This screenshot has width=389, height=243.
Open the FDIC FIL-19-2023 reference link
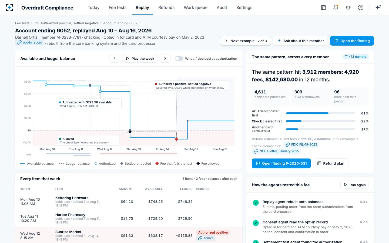[x=301, y=145]
